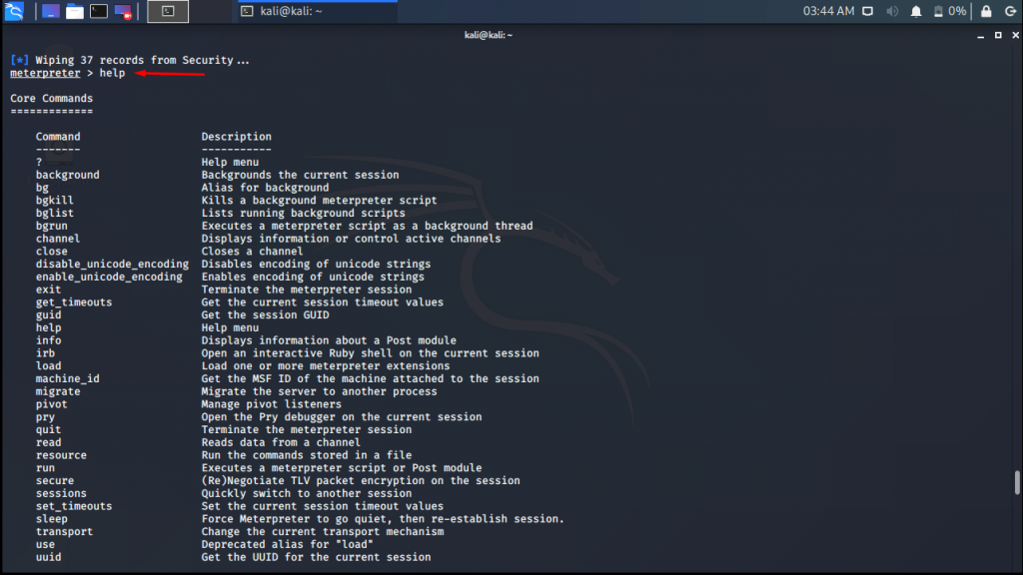Click the 'get_timeouts' command text

74,302
